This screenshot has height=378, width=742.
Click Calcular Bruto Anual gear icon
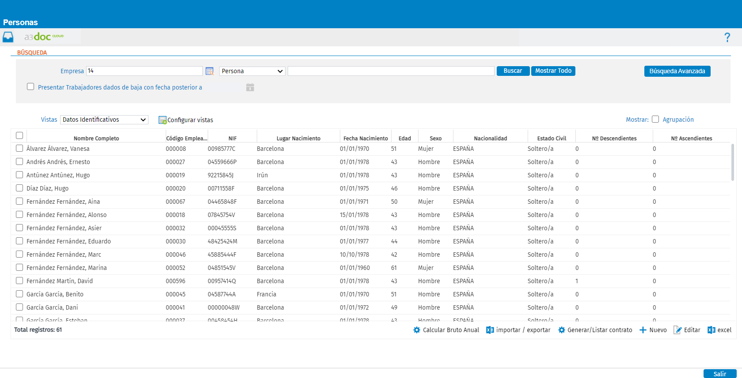pos(417,330)
